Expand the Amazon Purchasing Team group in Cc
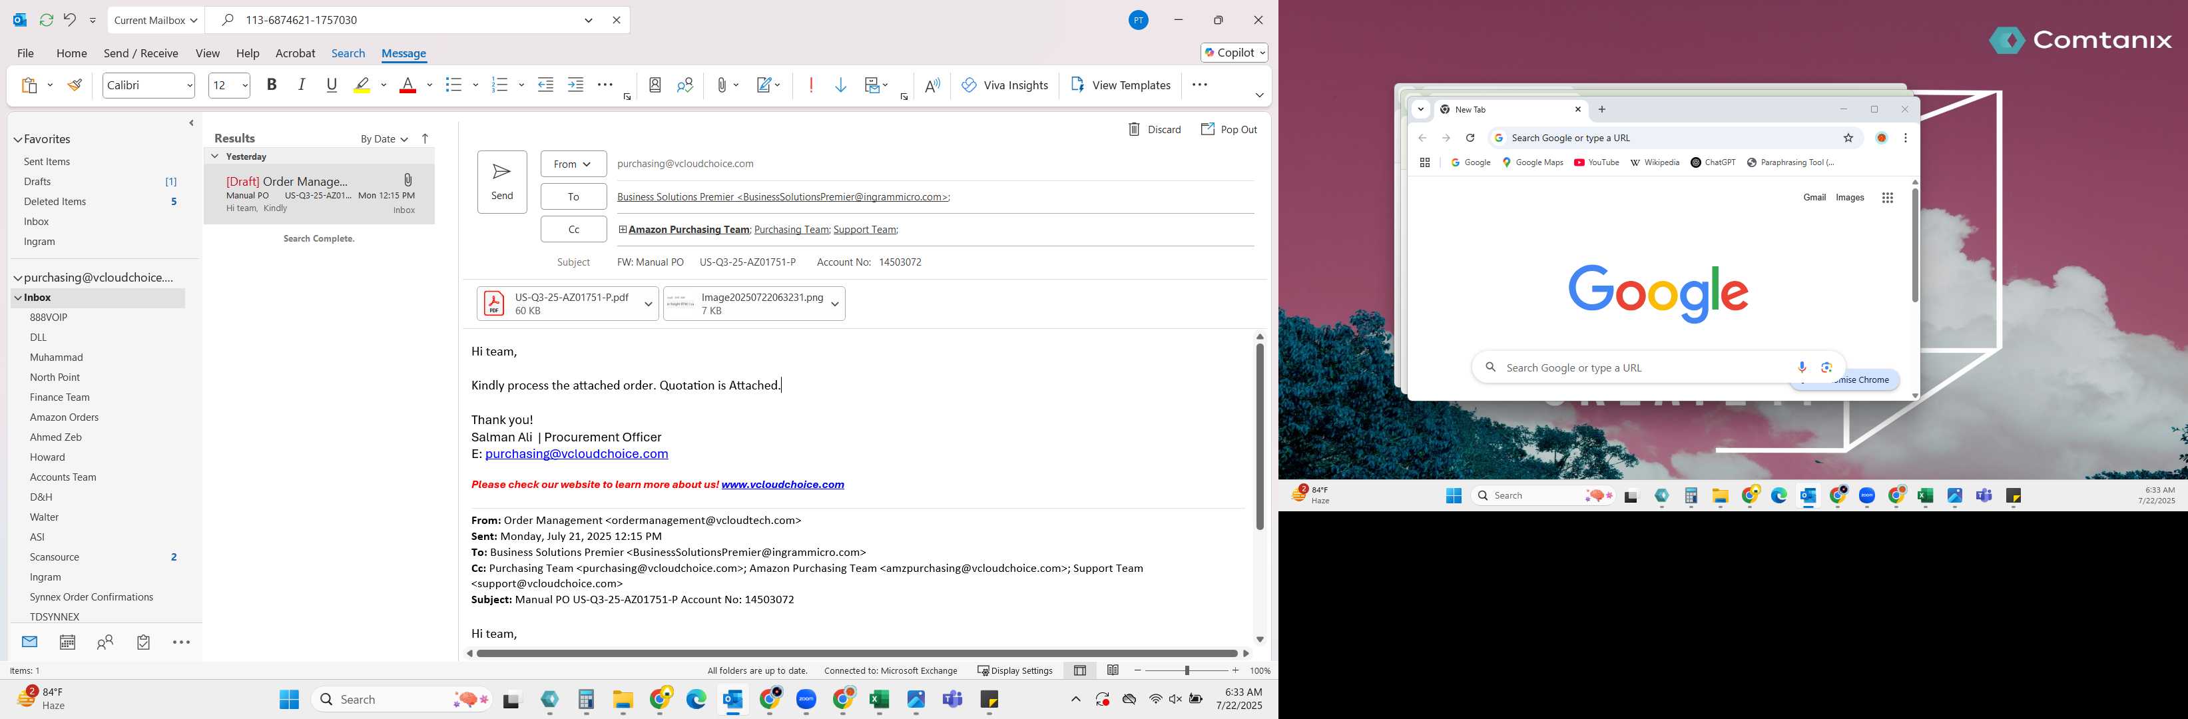 pyautogui.click(x=623, y=229)
